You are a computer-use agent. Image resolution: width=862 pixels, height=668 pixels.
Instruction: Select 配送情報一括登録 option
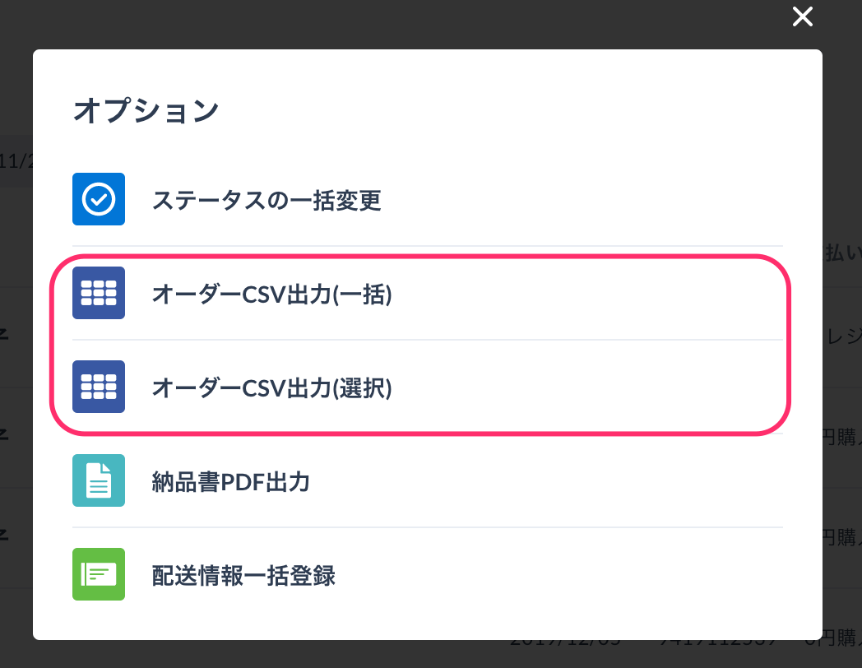click(243, 575)
